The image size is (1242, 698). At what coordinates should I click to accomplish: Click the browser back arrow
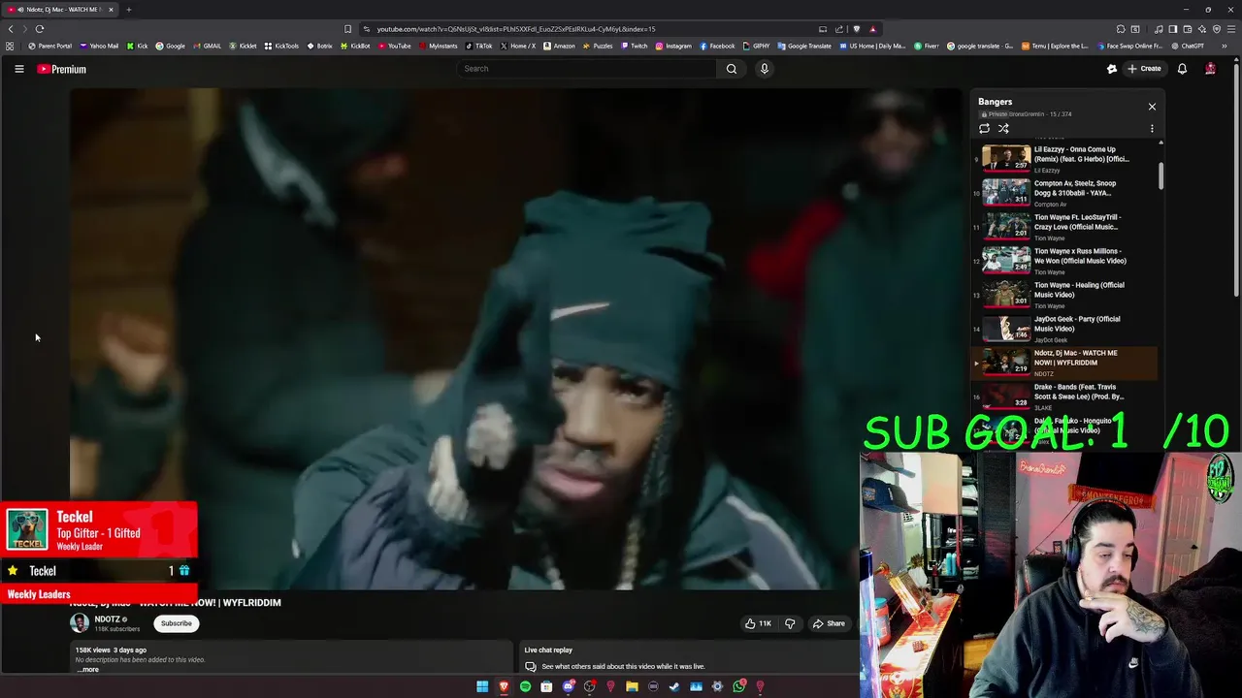tap(11, 29)
